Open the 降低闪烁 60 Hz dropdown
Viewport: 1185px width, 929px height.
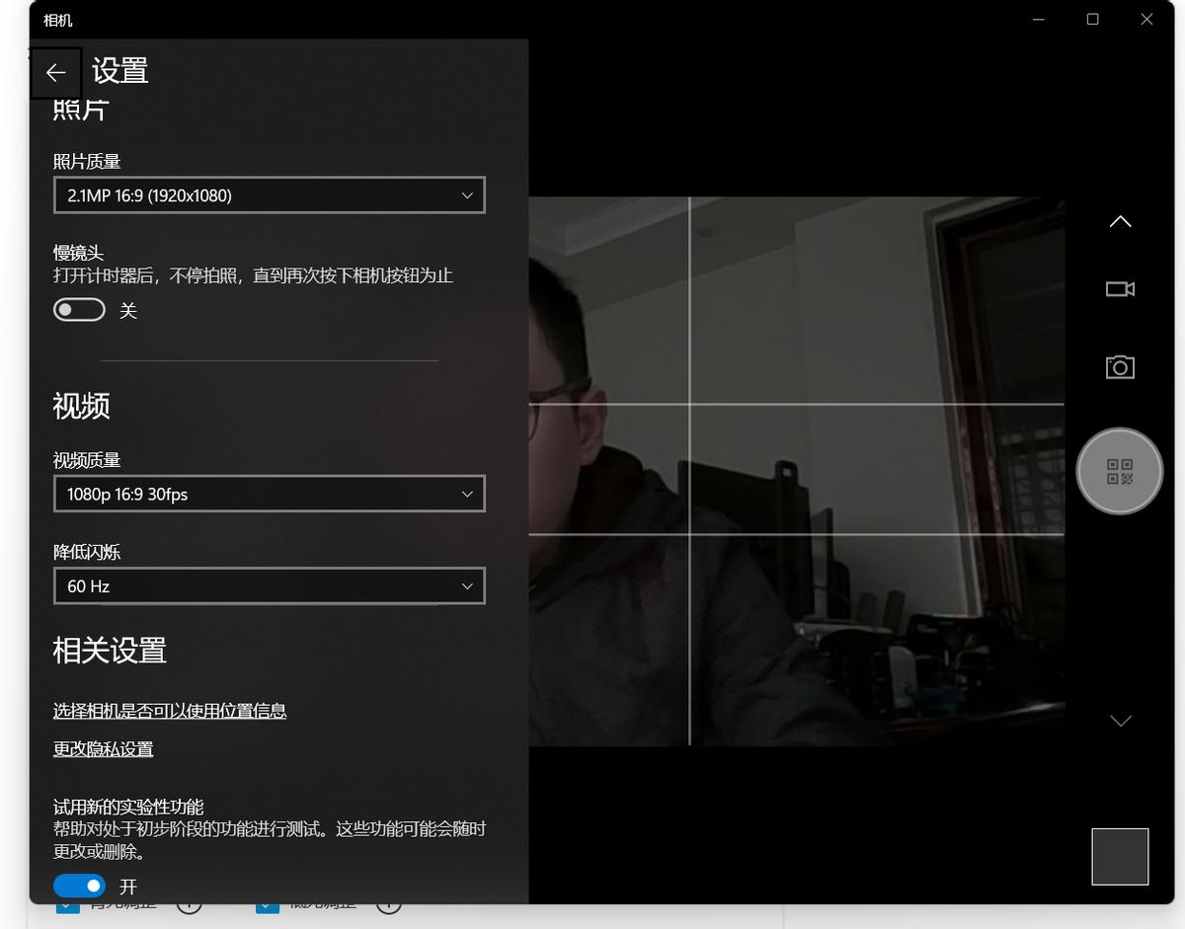[270, 585]
